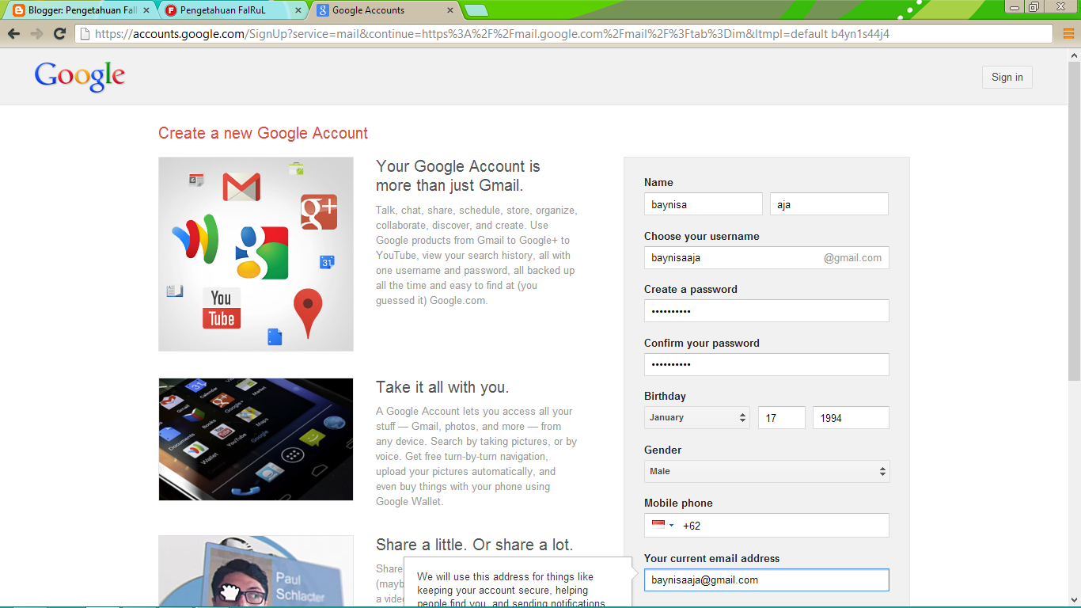
Task: Focus the Confirm your password field
Action: 766,364
